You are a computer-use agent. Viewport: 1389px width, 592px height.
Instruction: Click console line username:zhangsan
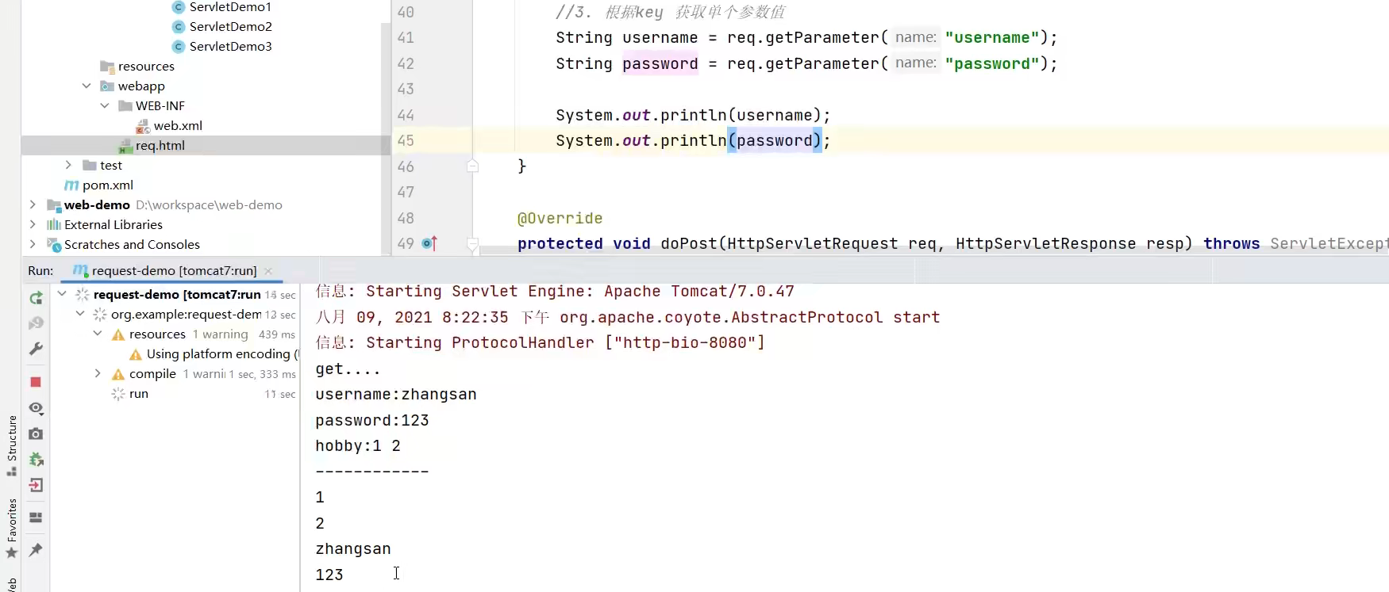click(x=395, y=394)
